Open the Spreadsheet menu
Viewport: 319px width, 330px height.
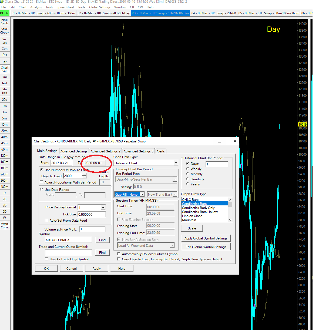65,7
